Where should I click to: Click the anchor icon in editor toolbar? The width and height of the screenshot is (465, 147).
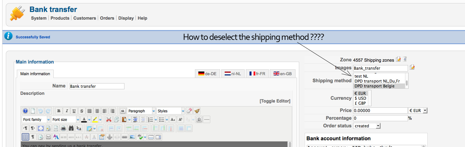110,137
